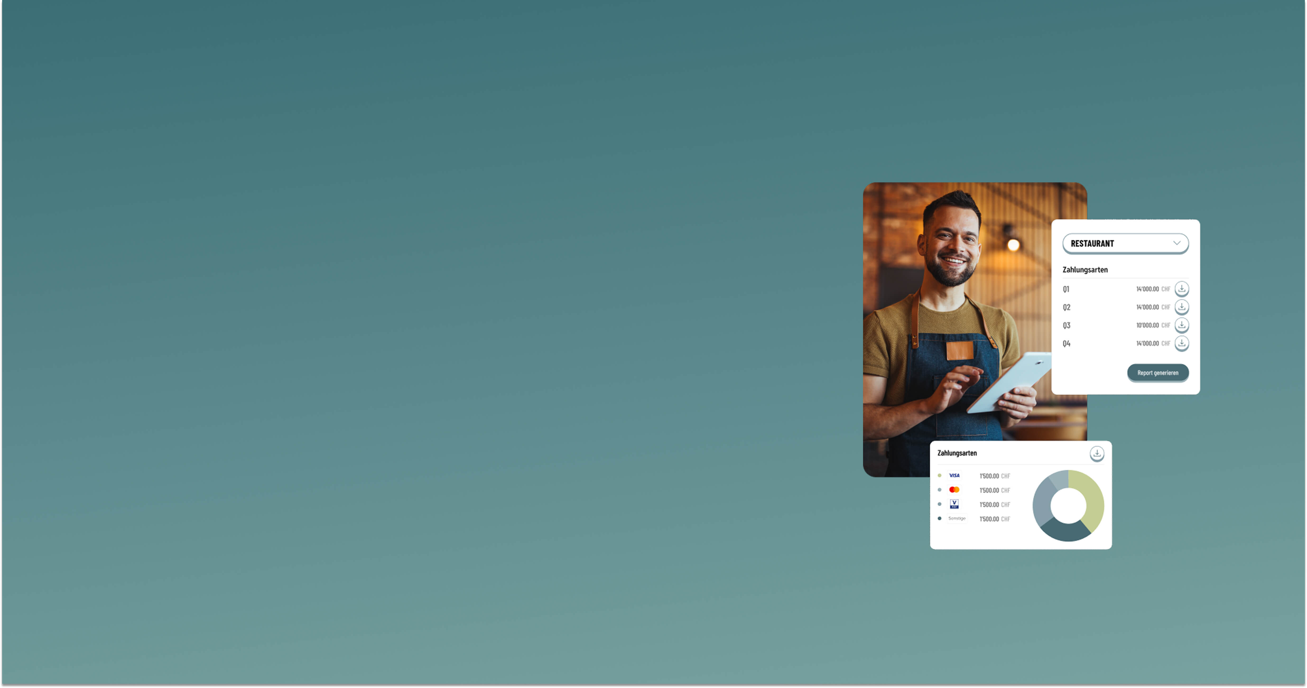Select the Q4 row label
1307x688 pixels.
pyautogui.click(x=1067, y=343)
